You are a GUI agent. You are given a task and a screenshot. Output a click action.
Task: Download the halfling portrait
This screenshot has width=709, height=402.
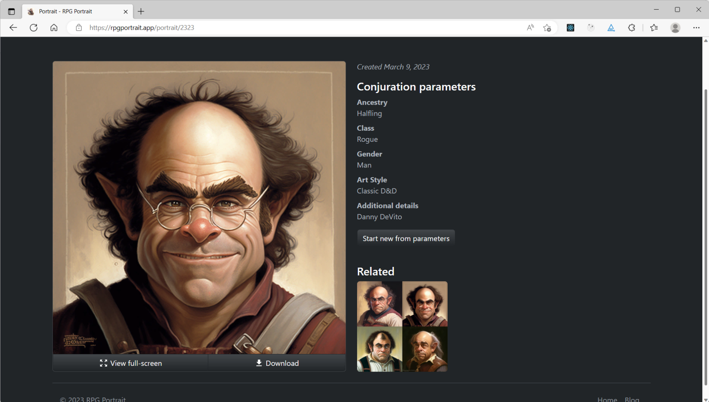277,363
